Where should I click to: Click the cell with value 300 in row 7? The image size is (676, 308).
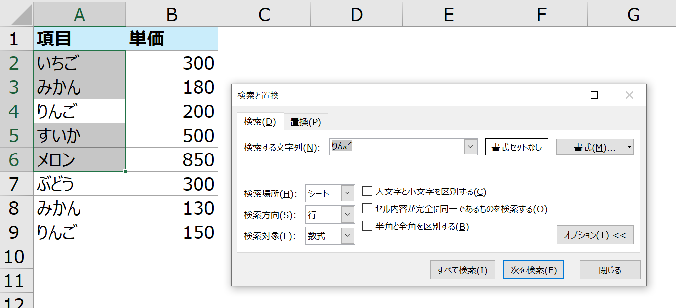pyautogui.click(x=172, y=184)
